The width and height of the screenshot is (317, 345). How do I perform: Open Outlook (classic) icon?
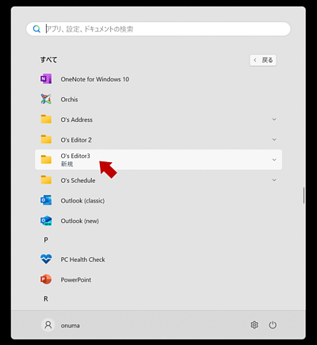(46, 200)
